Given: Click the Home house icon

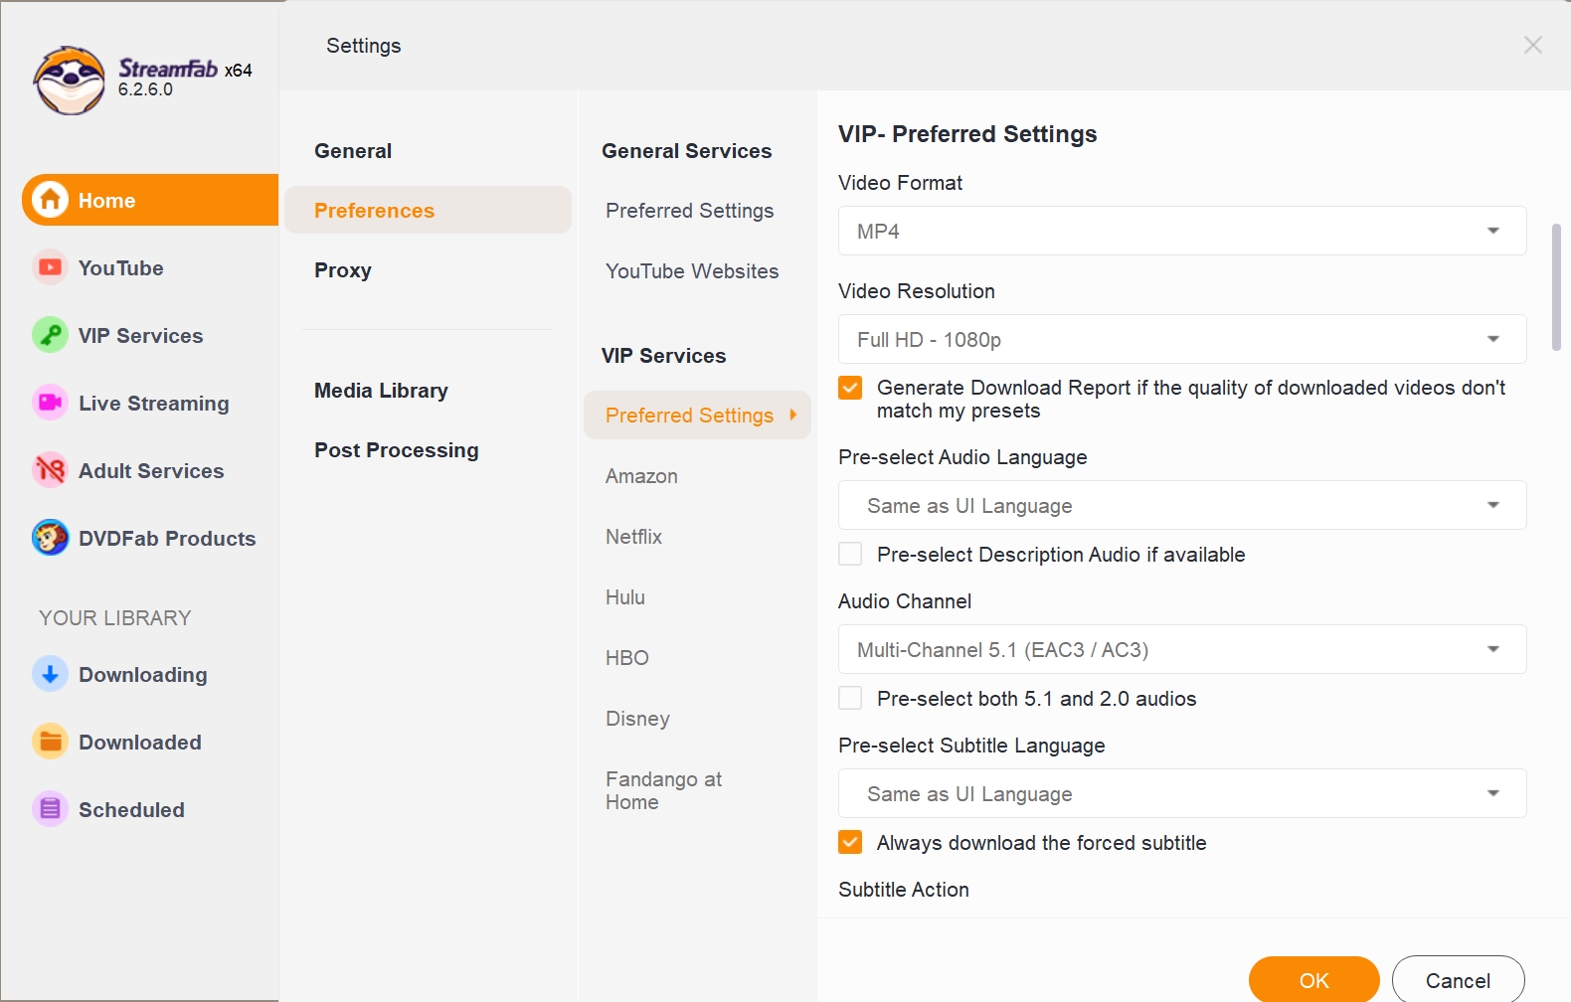Looking at the screenshot, I should [x=50, y=200].
